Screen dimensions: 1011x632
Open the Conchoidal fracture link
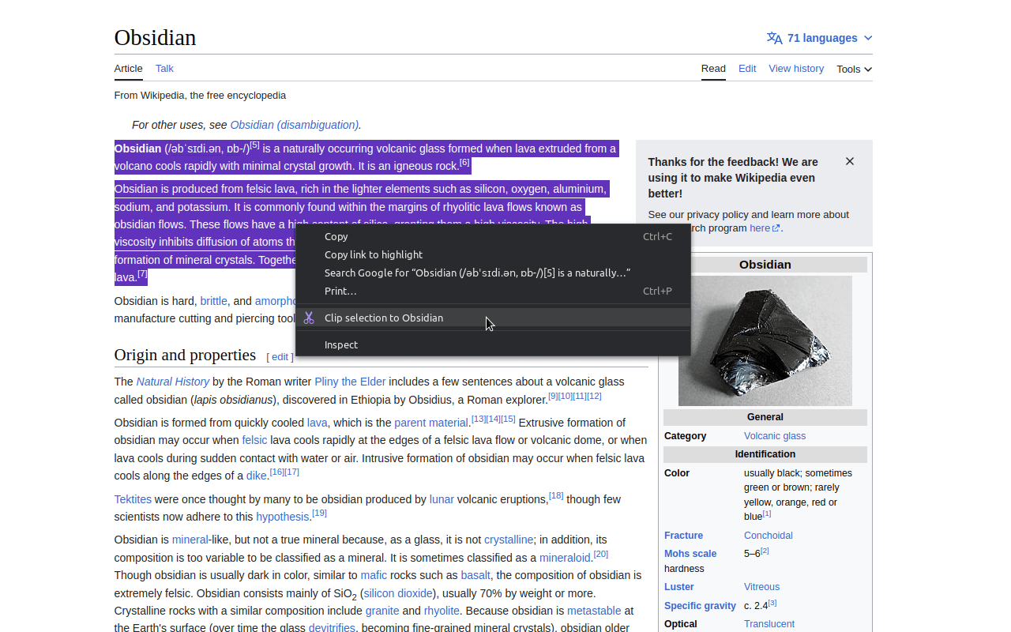pos(768,535)
